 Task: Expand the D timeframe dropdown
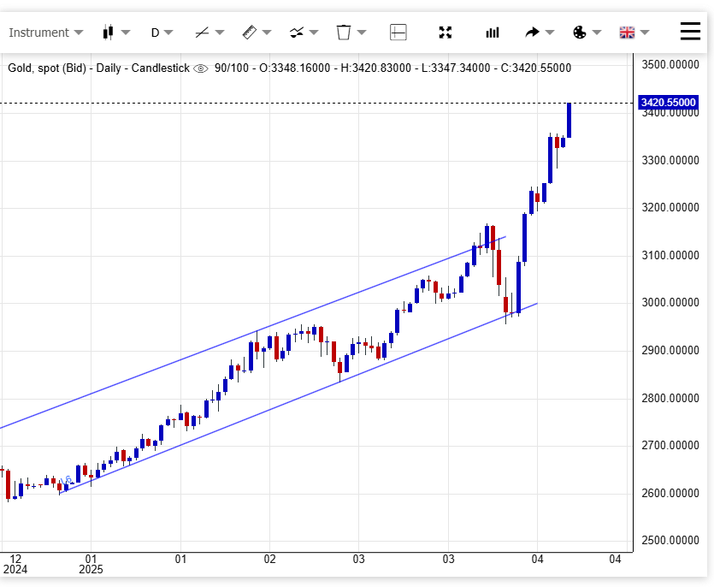[x=162, y=33]
